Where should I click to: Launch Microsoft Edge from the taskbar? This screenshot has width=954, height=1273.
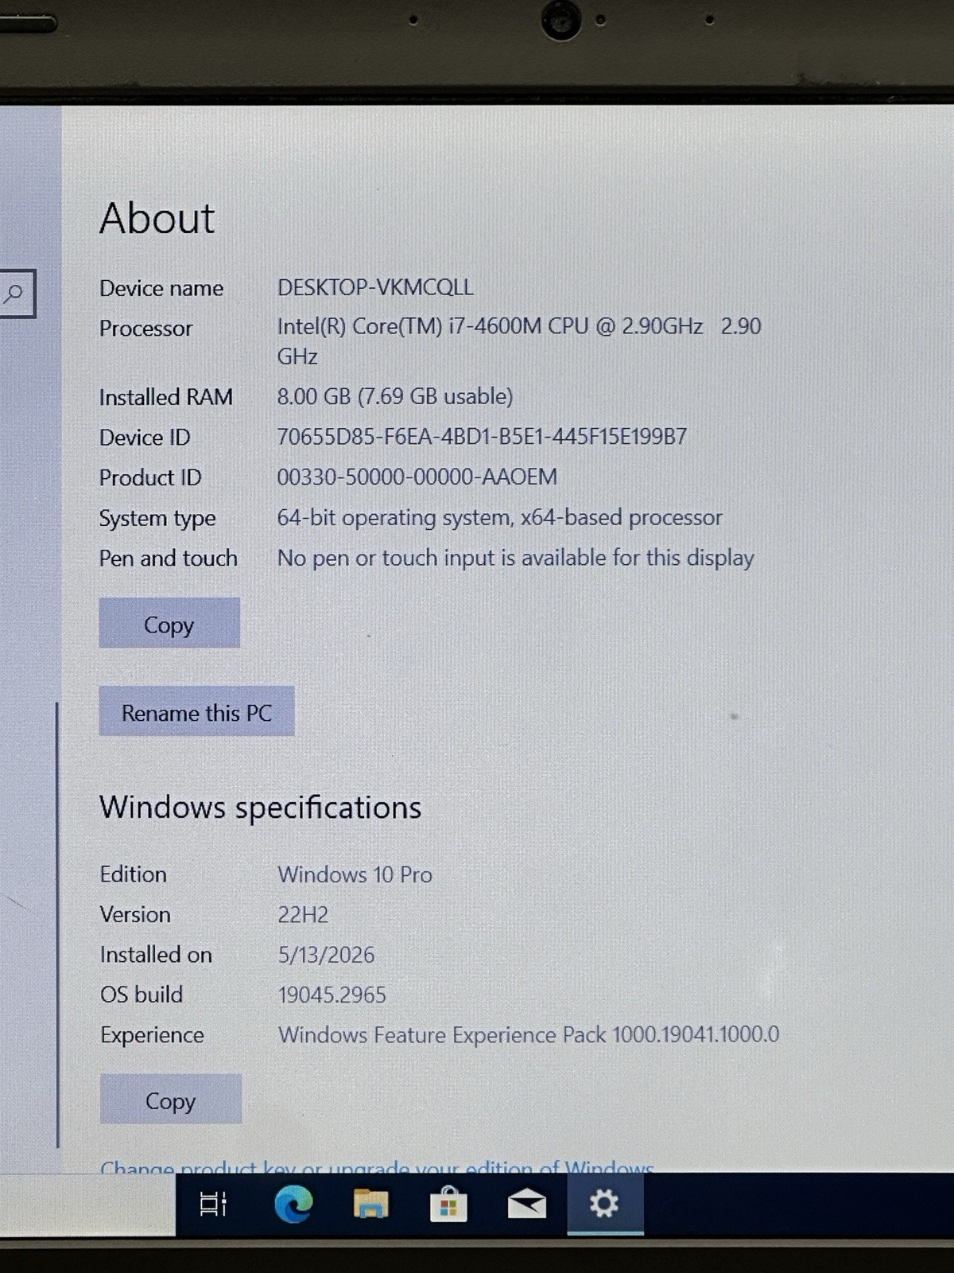(293, 1204)
